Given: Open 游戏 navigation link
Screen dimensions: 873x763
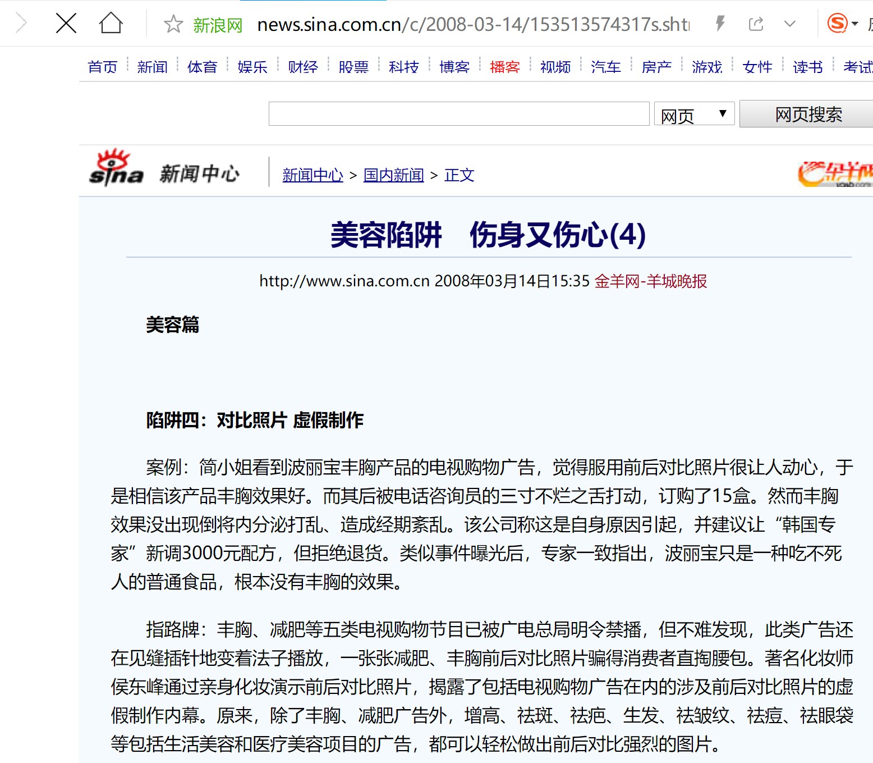Looking at the screenshot, I should 707,67.
